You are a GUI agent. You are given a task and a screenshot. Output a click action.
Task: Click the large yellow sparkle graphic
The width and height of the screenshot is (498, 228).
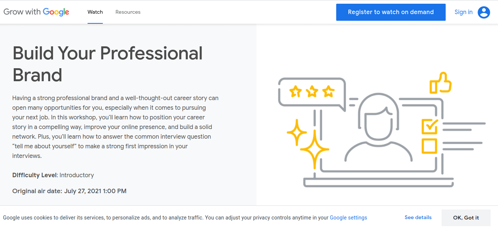point(315,149)
